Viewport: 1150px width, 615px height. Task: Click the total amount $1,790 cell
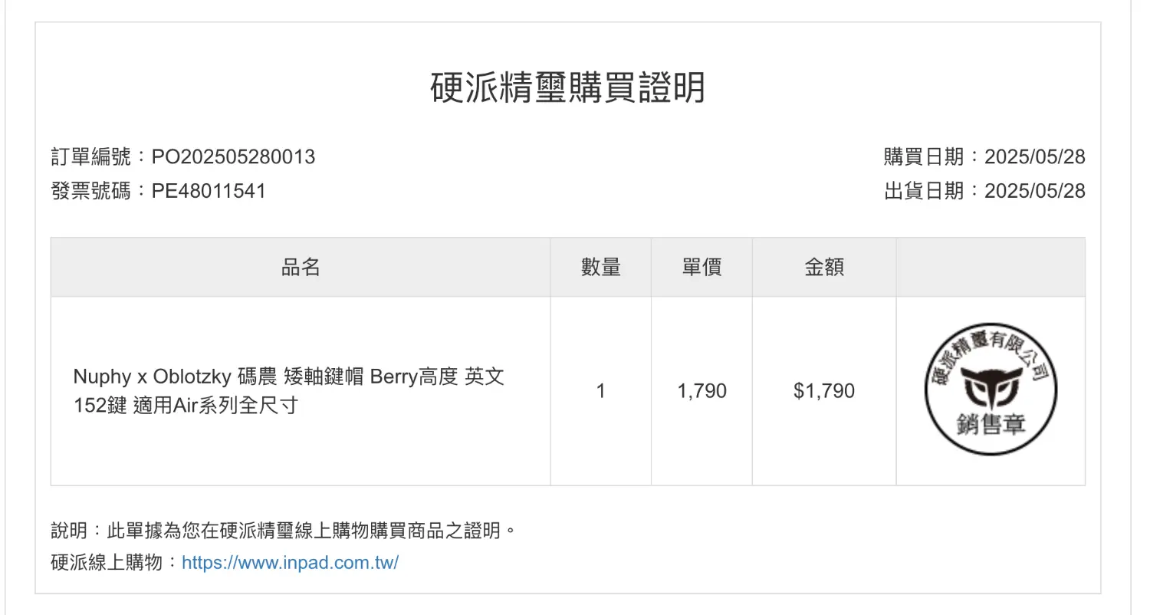824,391
